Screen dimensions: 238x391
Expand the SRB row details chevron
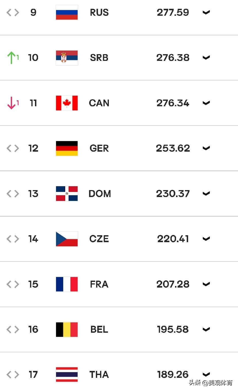[x=206, y=58]
